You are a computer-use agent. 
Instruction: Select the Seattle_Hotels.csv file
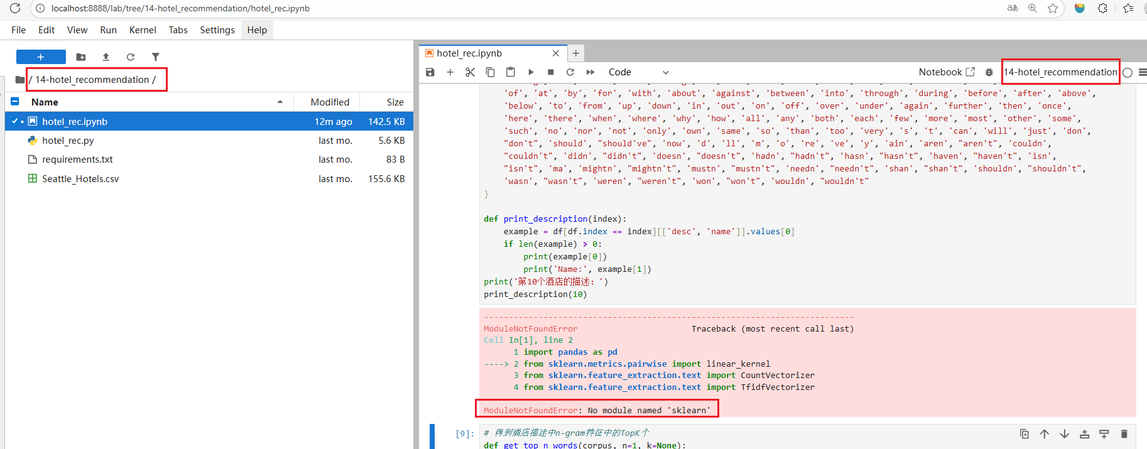[80, 179]
